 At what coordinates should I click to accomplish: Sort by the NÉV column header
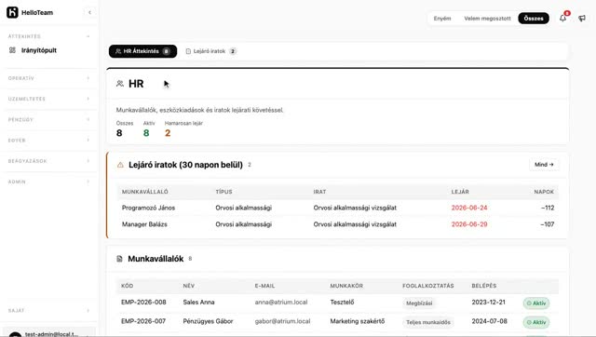point(188,286)
